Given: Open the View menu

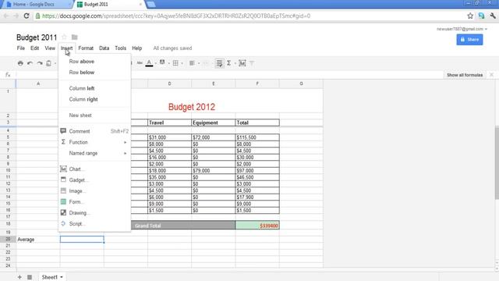Looking at the screenshot, I should pyautogui.click(x=50, y=48).
